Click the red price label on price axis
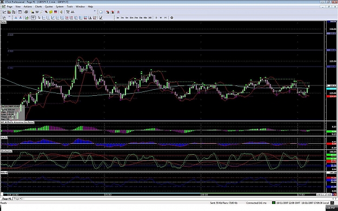 pos(332,96)
